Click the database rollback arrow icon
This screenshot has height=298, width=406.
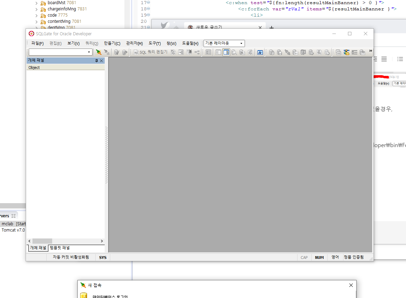[125, 52]
